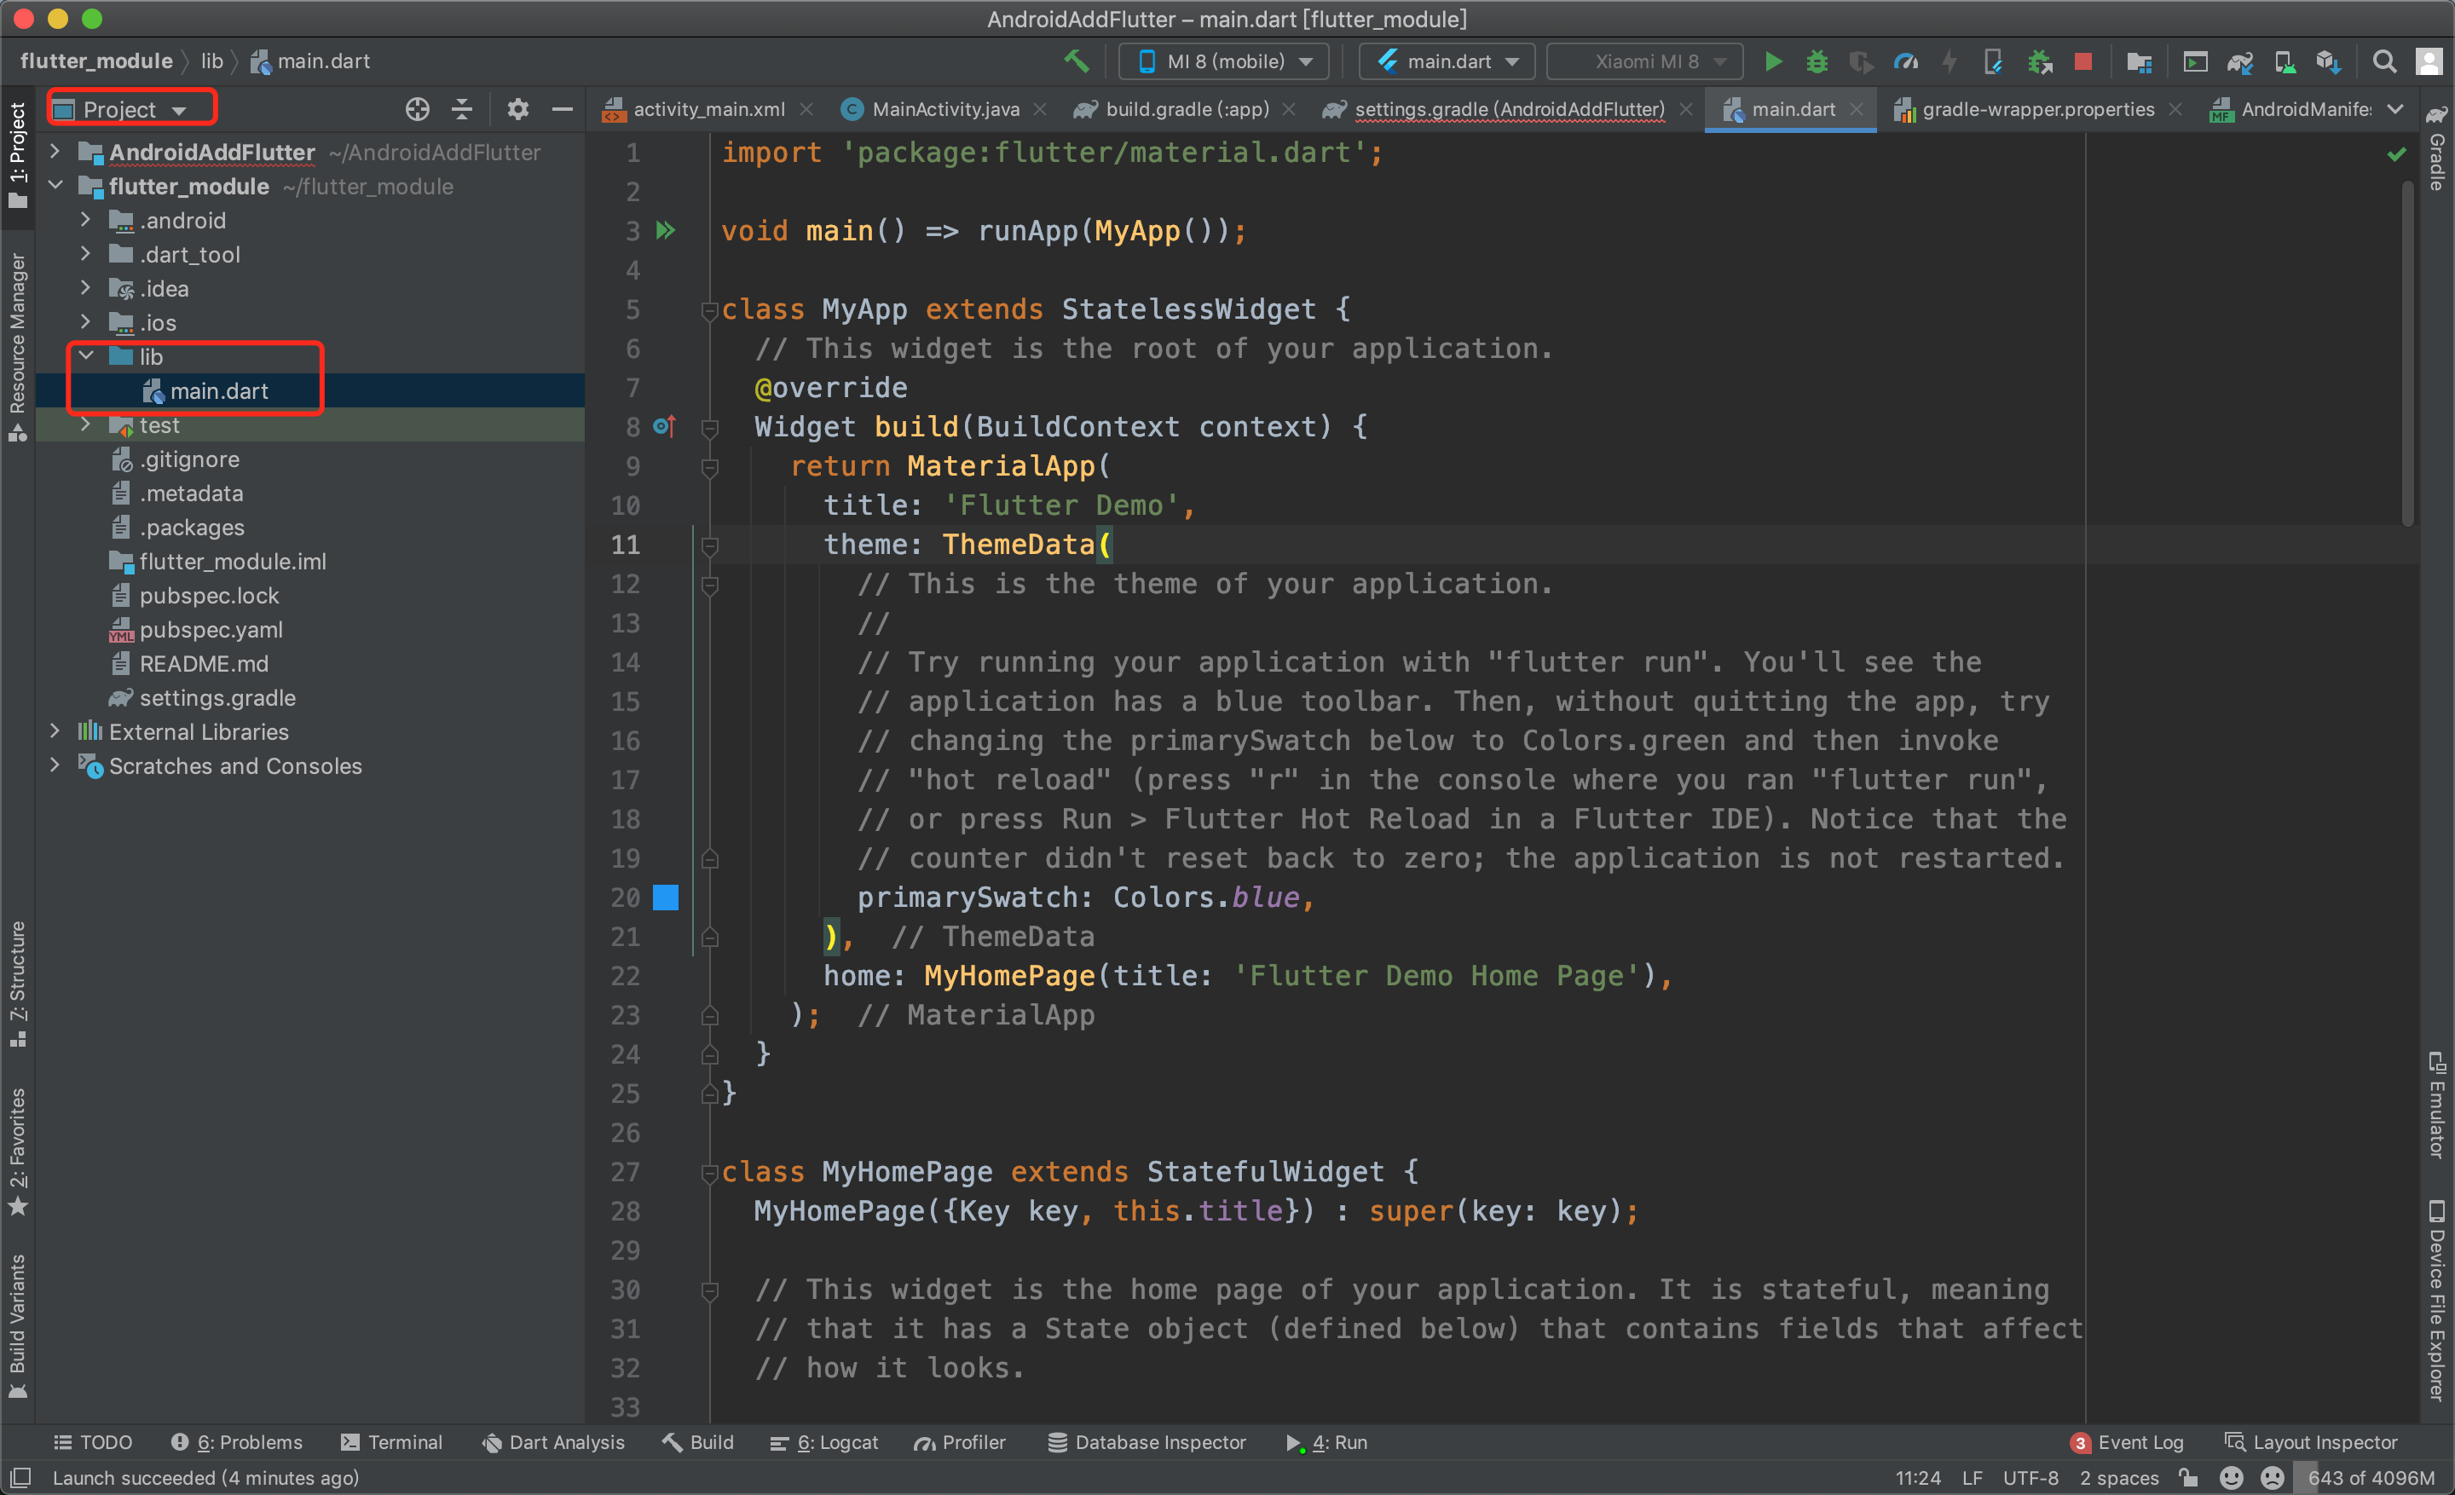Click the green Run button

coord(1774,61)
